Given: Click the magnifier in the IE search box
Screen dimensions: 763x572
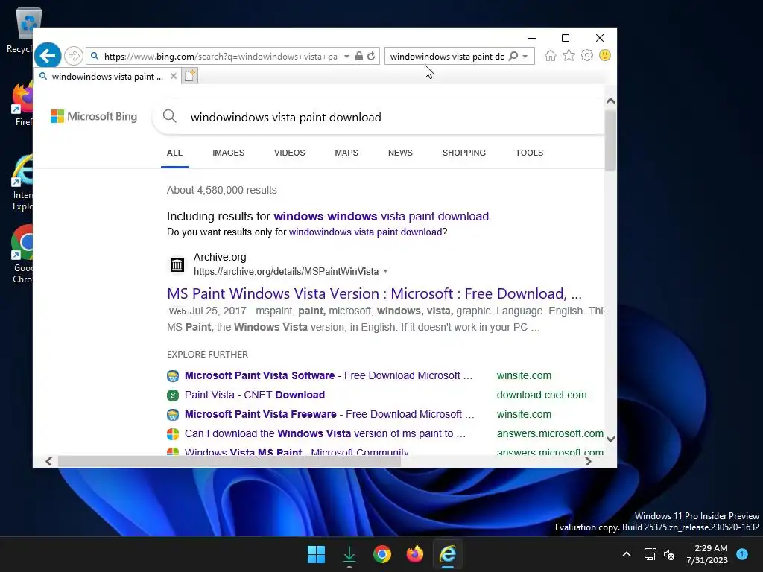Looking at the screenshot, I should click(x=513, y=56).
